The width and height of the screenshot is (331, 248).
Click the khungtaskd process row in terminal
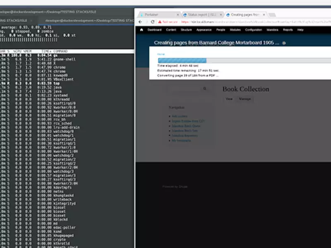point(67,196)
